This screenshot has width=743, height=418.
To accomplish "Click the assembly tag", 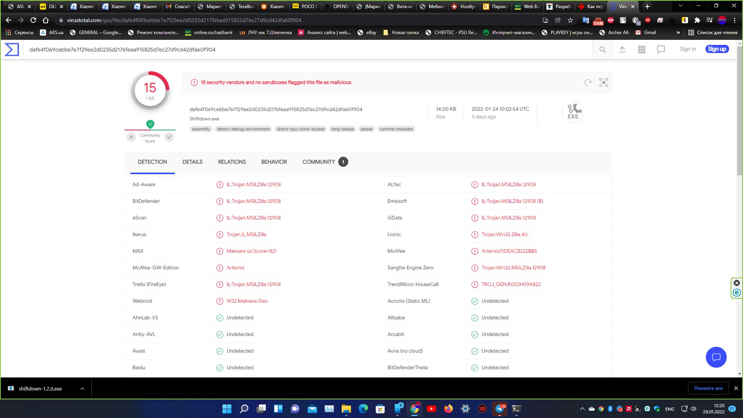I will point(201,129).
